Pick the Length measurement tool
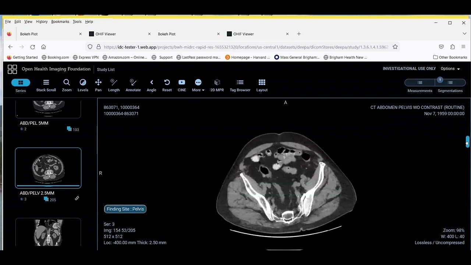This screenshot has height=265, width=471. point(114,85)
